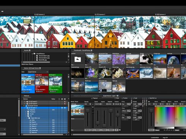Switch to the Quad Server Layer 1 tab

110,96
